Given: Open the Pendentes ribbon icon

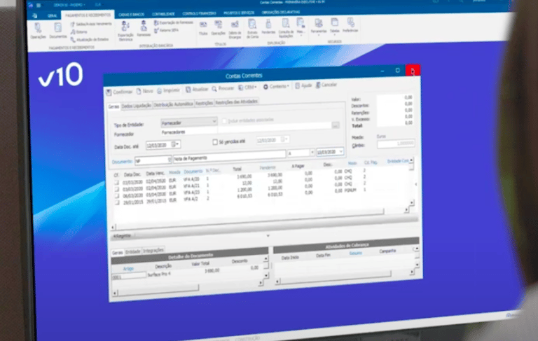Looking at the screenshot, I should click(268, 27).
